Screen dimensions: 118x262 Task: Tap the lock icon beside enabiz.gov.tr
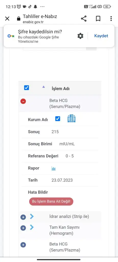19,18
